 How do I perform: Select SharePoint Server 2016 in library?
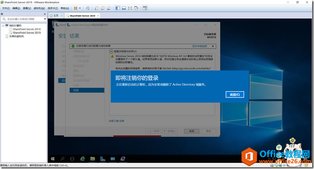(27, 29)
